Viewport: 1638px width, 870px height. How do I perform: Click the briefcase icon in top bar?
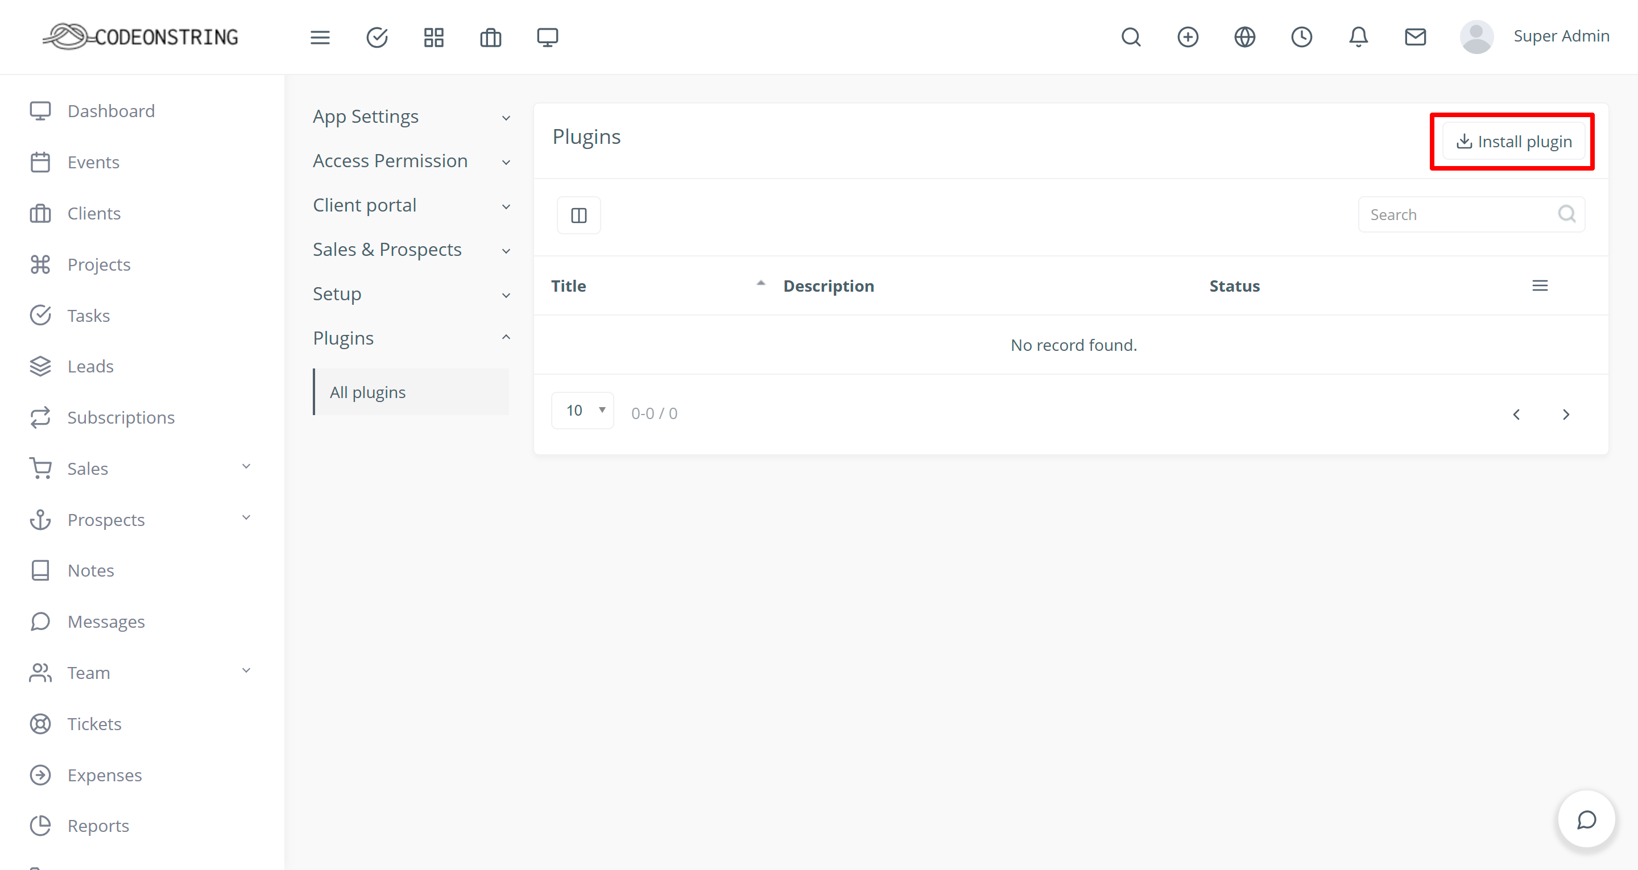(x=490, y=38)
